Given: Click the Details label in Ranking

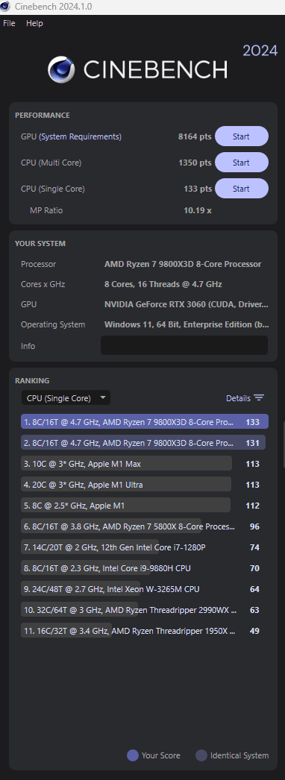Looking at the screenshot, I should pyautogui.click(x=238, y=398).
